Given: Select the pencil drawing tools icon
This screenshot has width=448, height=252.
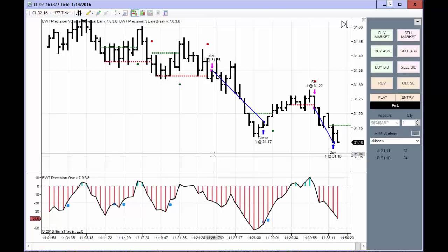Looking at the screenshot, I should 88,13.
